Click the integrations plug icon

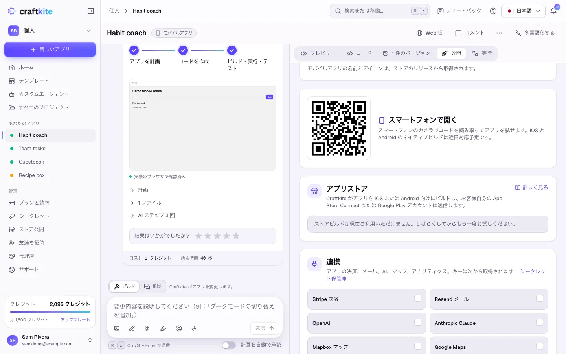[314, 264]
